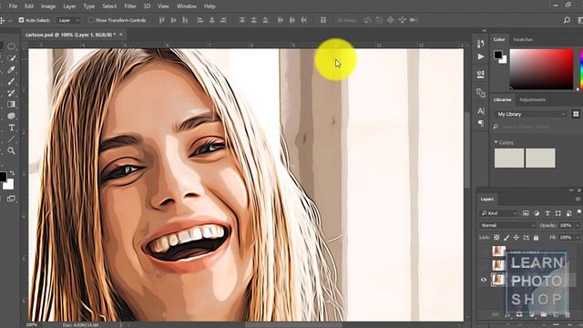Select the first color swatch in Libraries

[509, 158]
